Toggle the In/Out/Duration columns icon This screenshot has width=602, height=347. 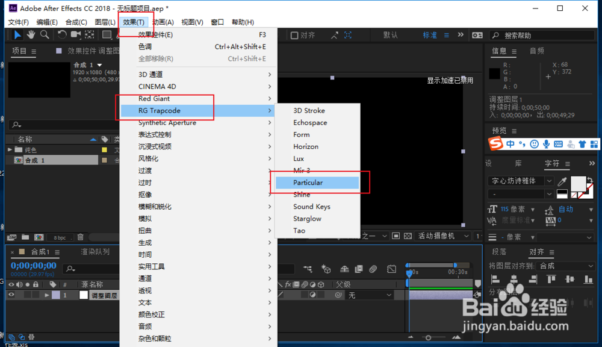coord(31,337)
